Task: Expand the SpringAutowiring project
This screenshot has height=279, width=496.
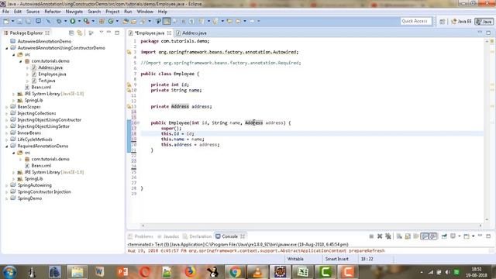Action: pos(7,185)
